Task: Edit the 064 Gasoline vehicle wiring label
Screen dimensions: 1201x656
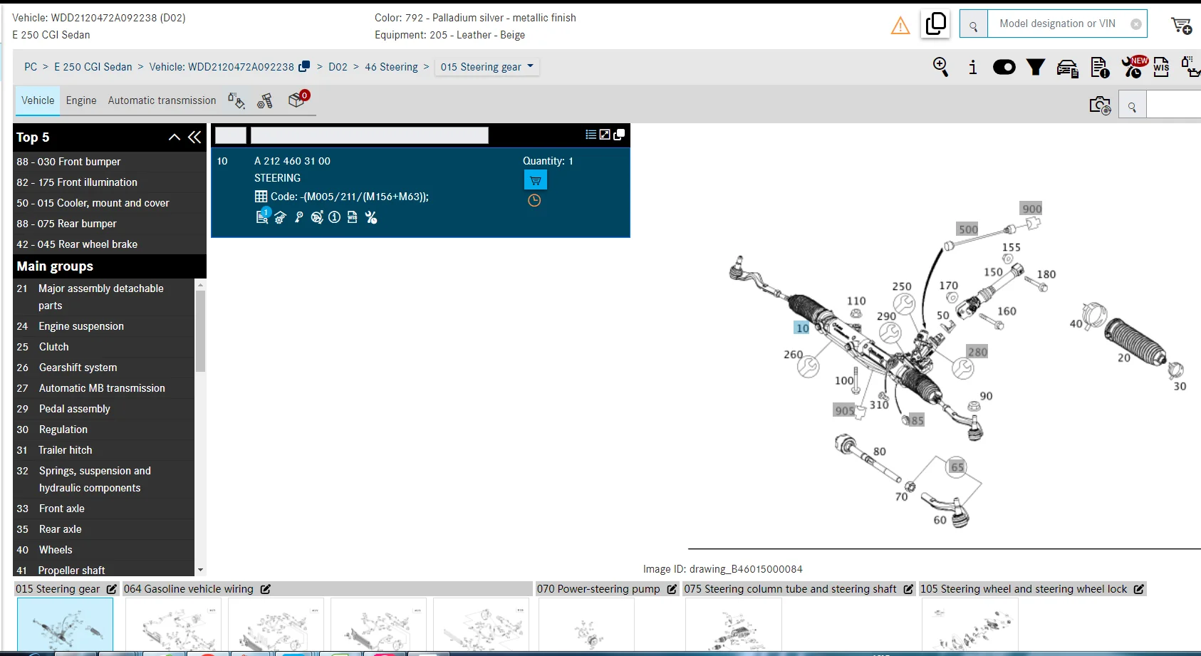Action: [266, 589]
